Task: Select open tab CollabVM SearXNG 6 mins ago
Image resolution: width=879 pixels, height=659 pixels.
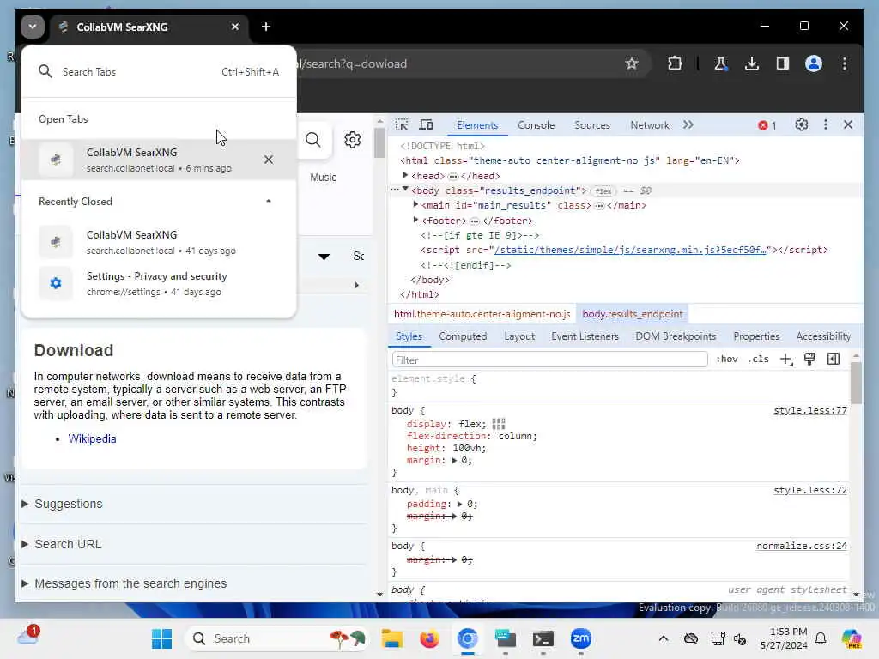Action: click(159, 160)
